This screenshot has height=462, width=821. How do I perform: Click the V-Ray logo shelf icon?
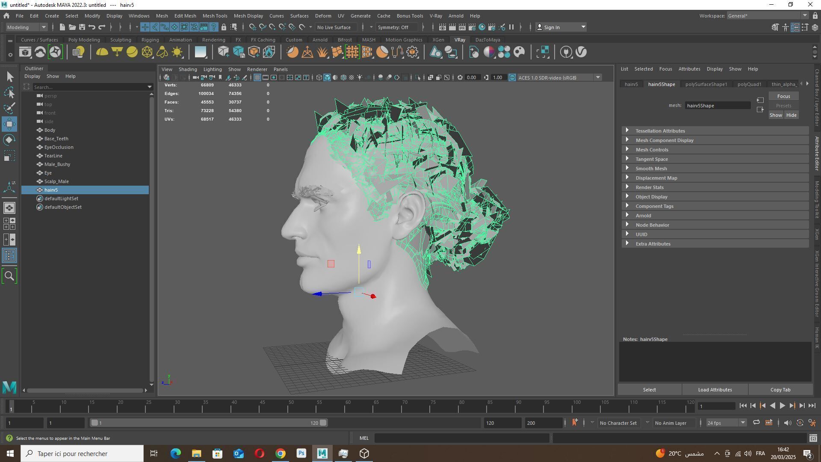pos(581,52)
